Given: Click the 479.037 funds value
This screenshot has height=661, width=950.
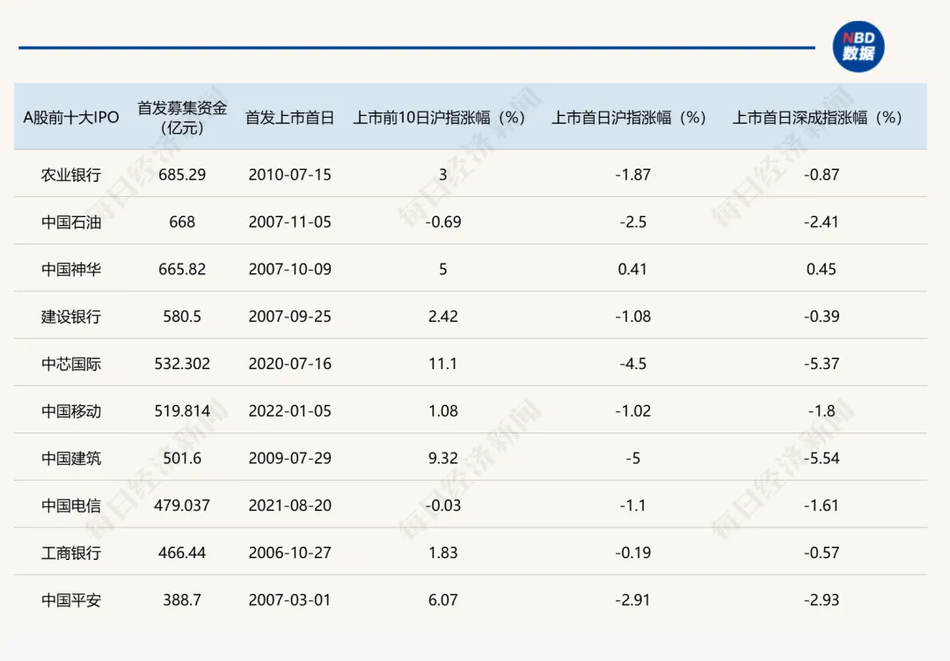Looking at the screenshot, I should pos(182,505).
